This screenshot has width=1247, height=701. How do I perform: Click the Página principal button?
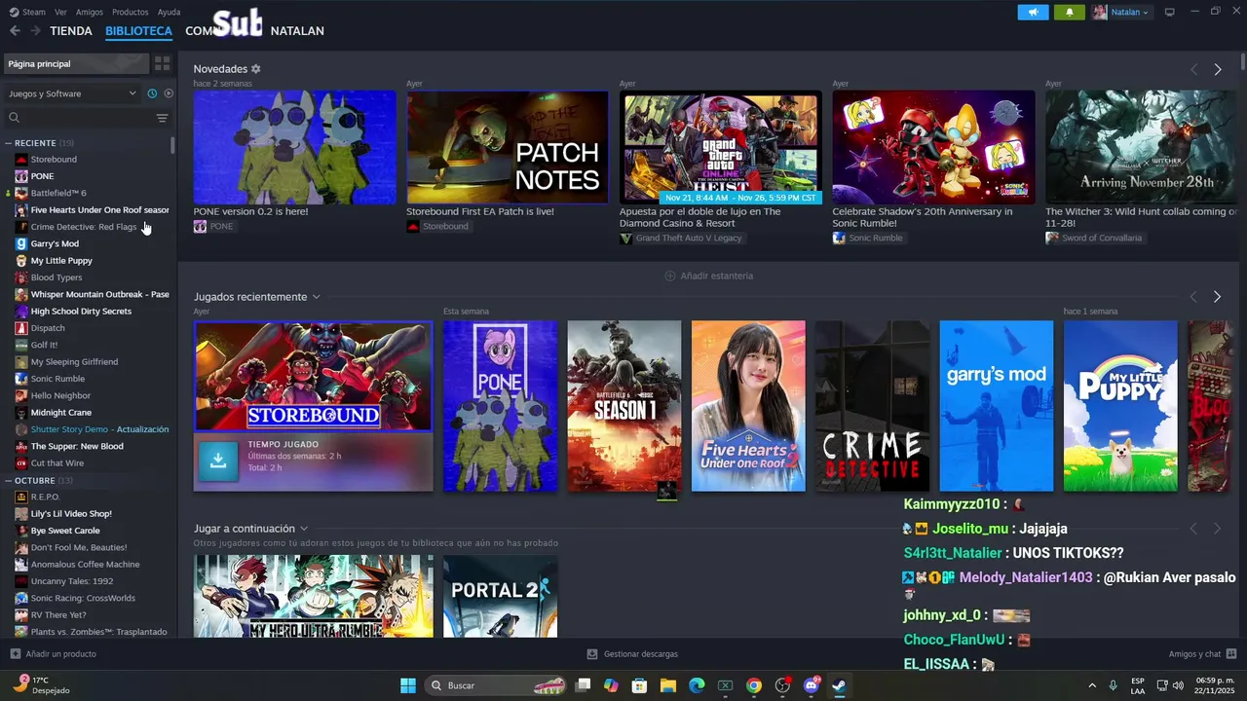pos(76,63)
